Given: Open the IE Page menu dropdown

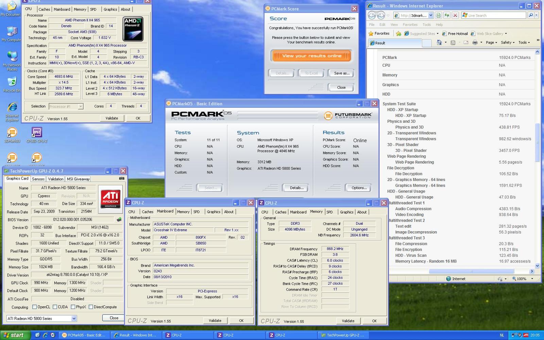Looking at the screenshot, I should tap(491, 42).
